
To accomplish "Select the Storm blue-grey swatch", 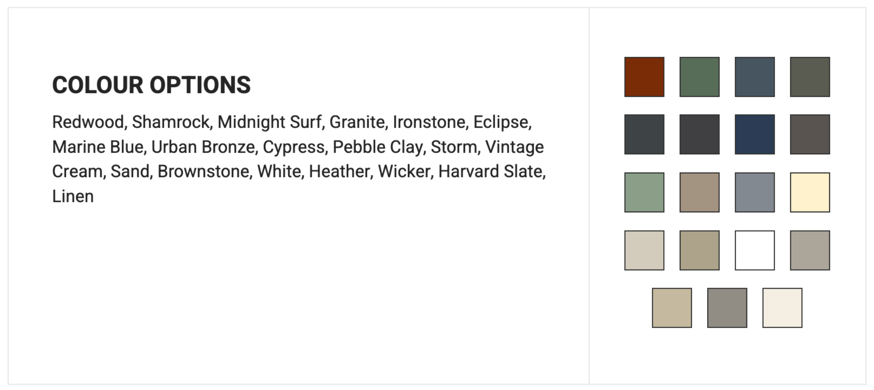I will pyautogui.click(x=755, y=192).
